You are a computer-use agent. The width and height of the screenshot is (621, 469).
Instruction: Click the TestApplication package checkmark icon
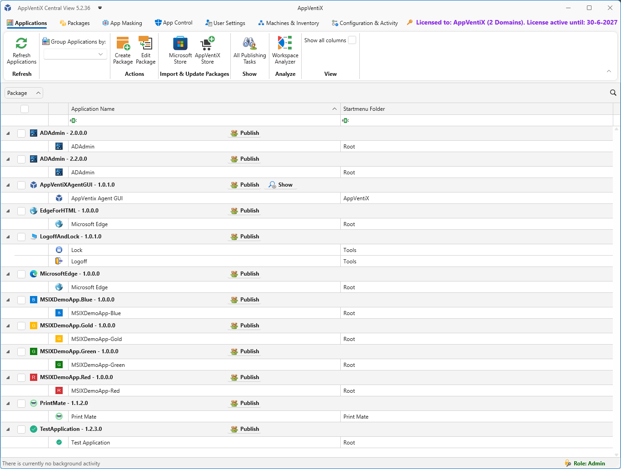coord(33,429)
